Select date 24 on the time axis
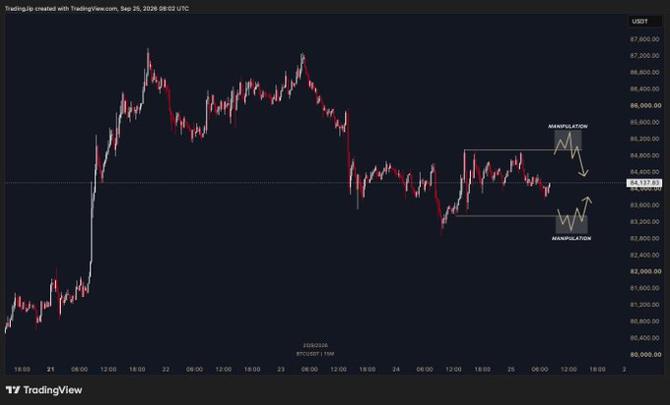670x405 pixels. (x=396, y=370)
